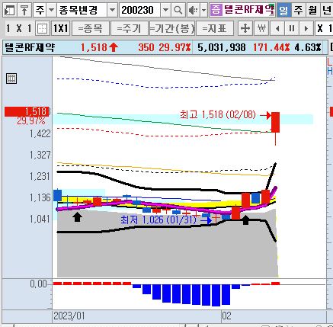This screenshot has height=327, width=333.
Task: Toggle the 1X1 chart layout button
Action: point(61,28)
